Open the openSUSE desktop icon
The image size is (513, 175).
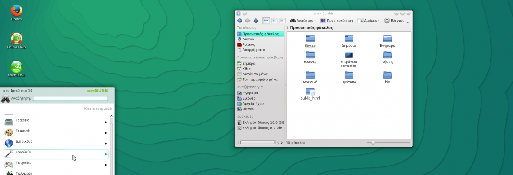tap(16, 69)
